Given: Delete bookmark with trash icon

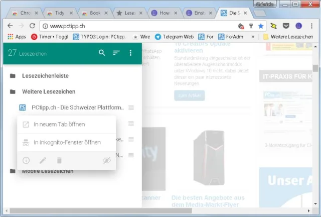Looking at the screenshot, I should tap(59, 160).
